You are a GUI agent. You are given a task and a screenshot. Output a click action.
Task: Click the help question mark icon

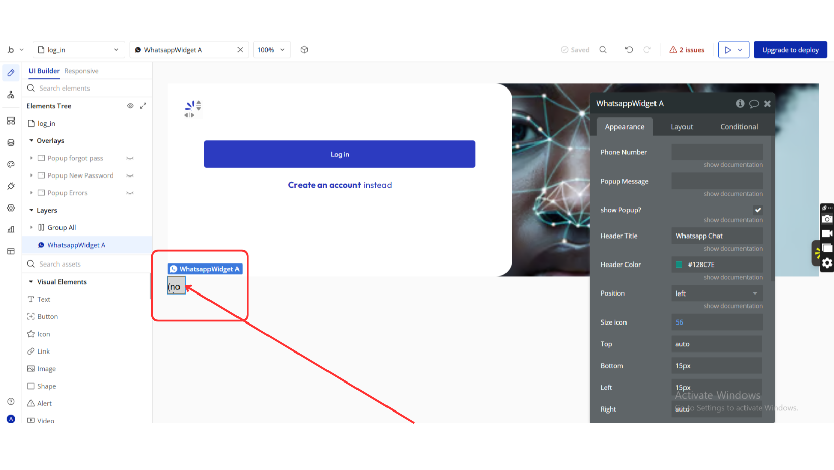coord(11,402)
